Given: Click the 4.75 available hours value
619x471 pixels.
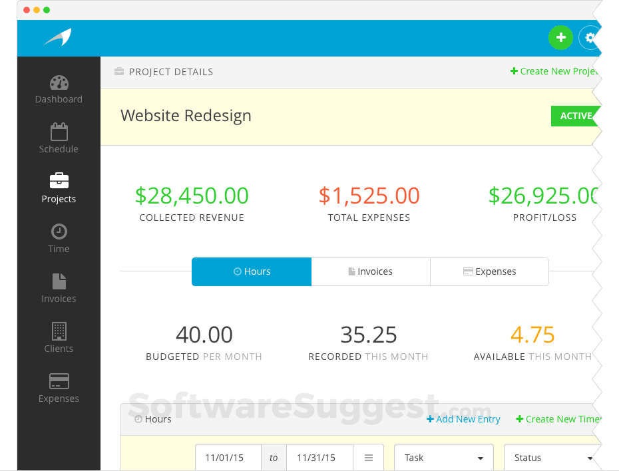Looking at the screenshot, I should click(x=532, y=335).
